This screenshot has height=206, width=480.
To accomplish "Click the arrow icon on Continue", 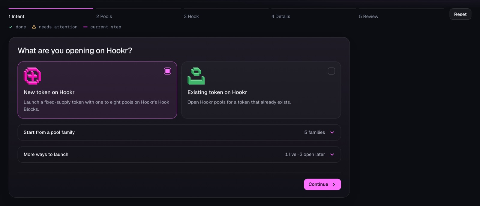I will tap(334, 184).
